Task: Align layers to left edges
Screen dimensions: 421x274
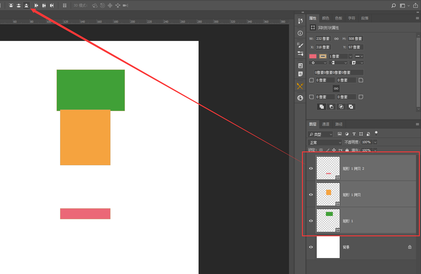Action: click(x=36, y=6)
